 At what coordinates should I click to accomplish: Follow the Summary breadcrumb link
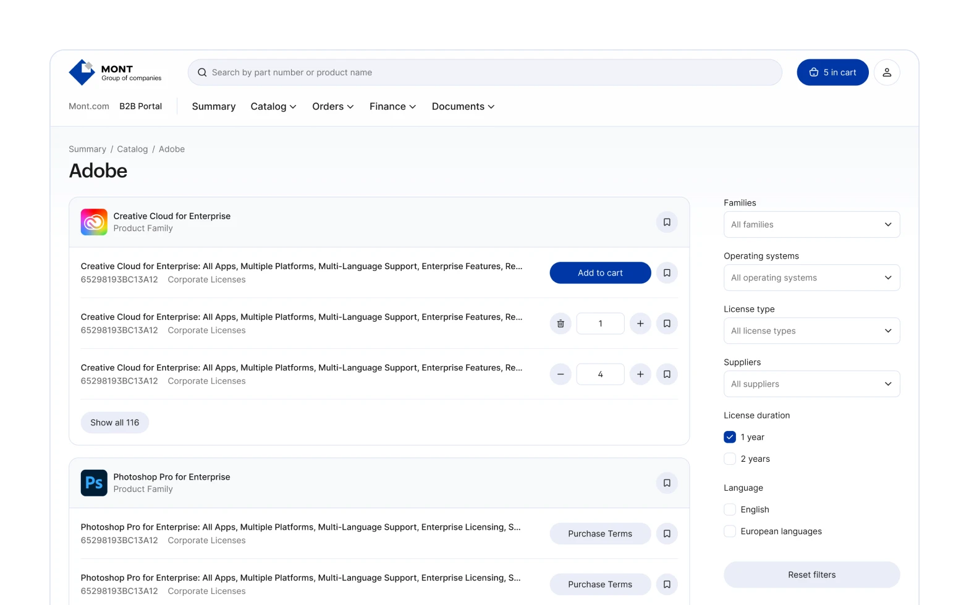click(x=87, y=149)
